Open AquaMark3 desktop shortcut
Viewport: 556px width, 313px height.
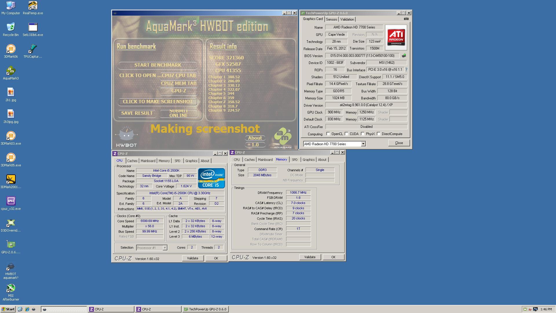pyautogui.click(x=11, y=73)
